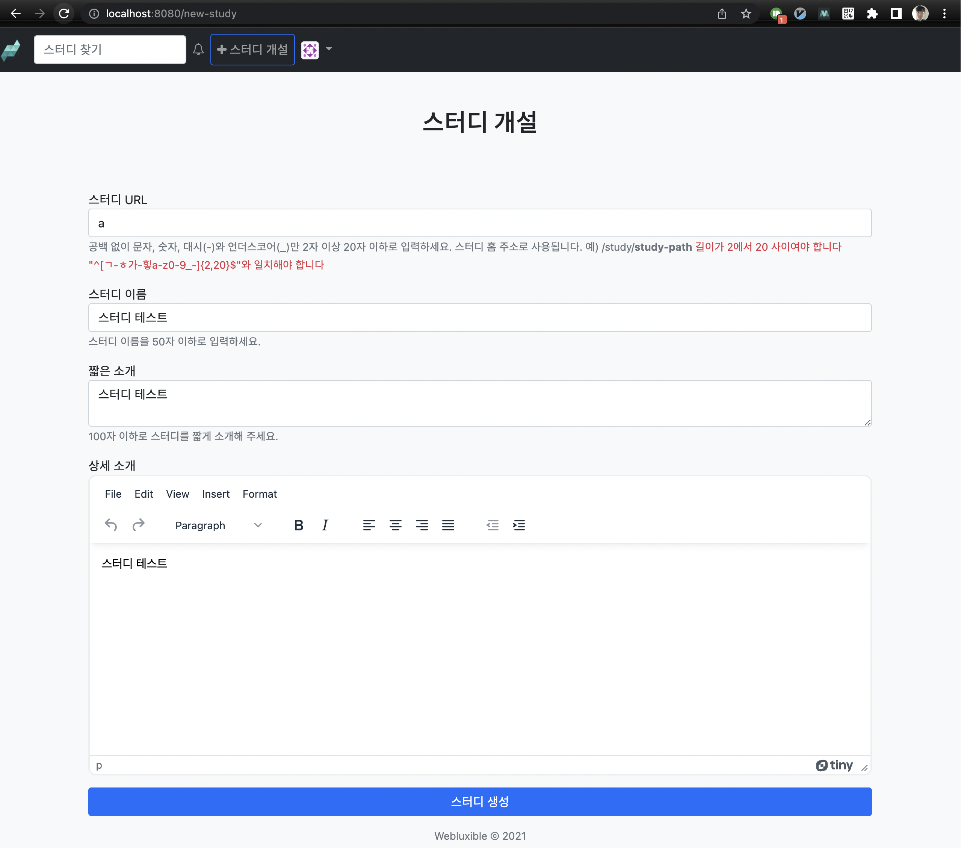The height and width of the screenshot is (848, 961).
Task: Click the undo arrow in editor
Action: (x=111, y=525)
